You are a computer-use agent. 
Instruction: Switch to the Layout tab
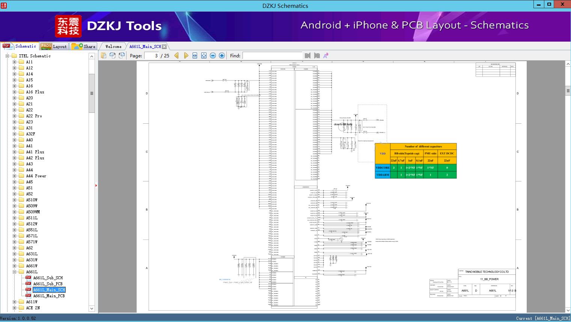(x=54, y=46)
